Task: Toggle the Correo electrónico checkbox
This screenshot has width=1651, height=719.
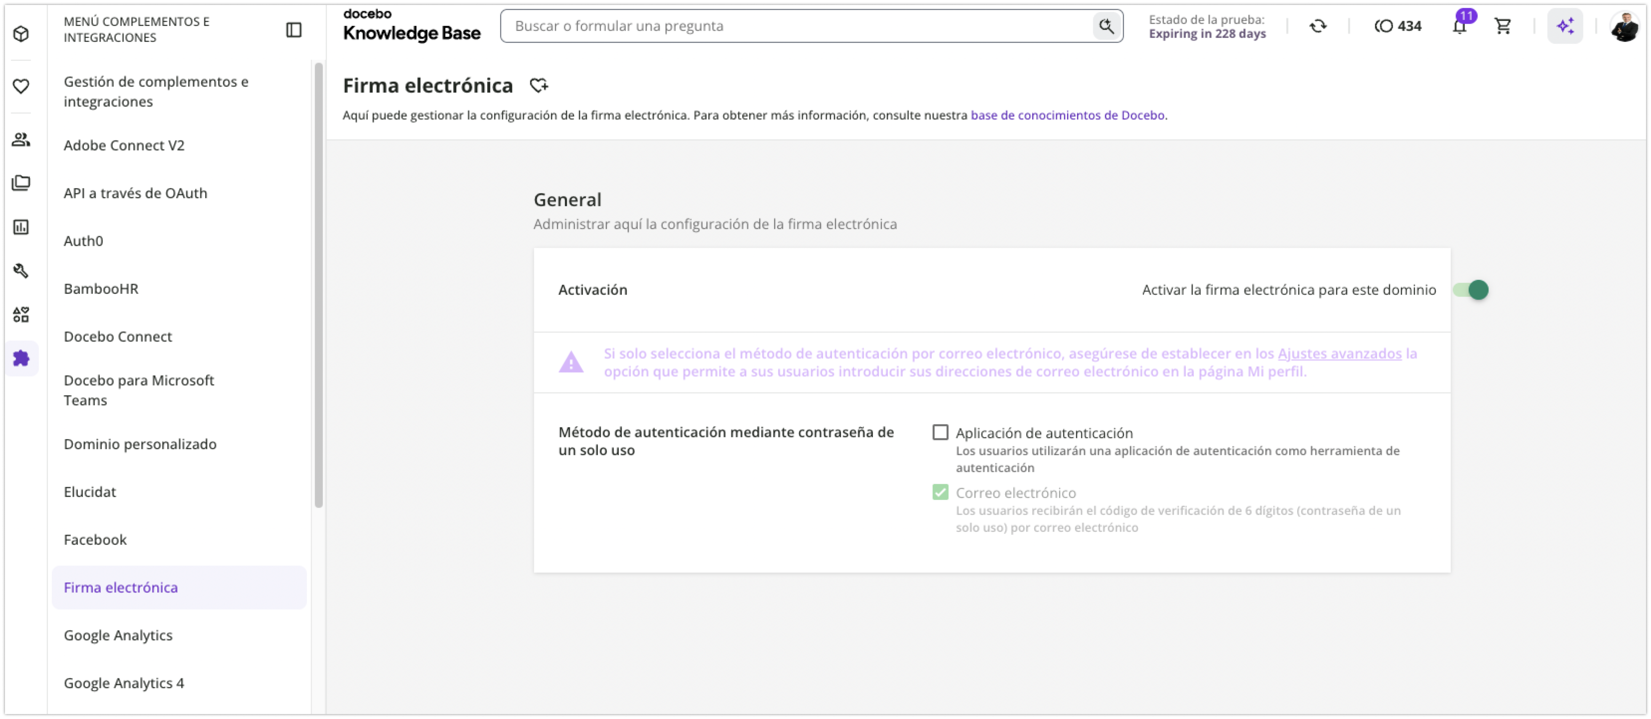Action: [940, 492]
